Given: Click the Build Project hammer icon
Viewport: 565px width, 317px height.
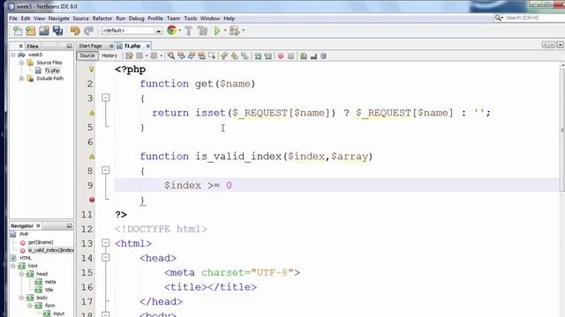Looking at the screenshot, I should click(x=188, y=31).
